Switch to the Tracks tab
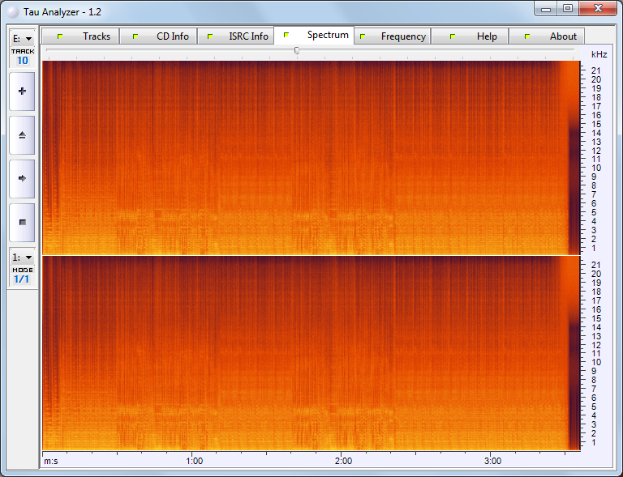This screenshot has width=623, height=477. 96,36
